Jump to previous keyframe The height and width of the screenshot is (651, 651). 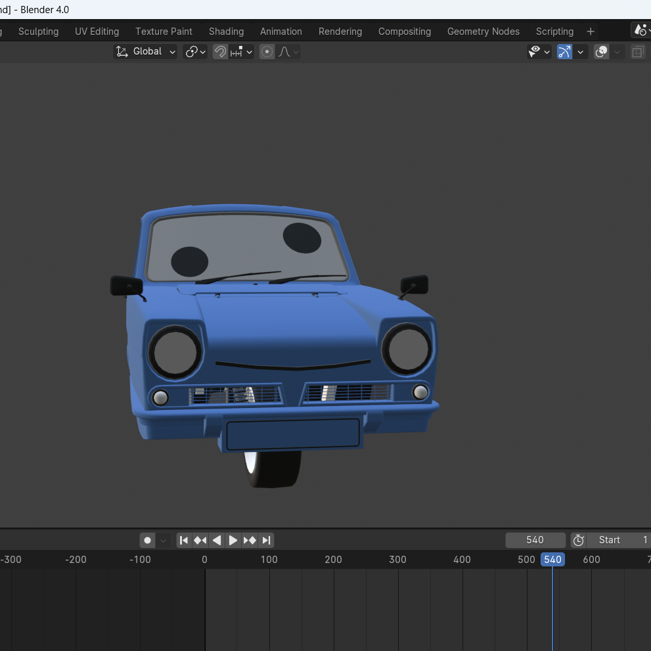(x=200, y=540)
